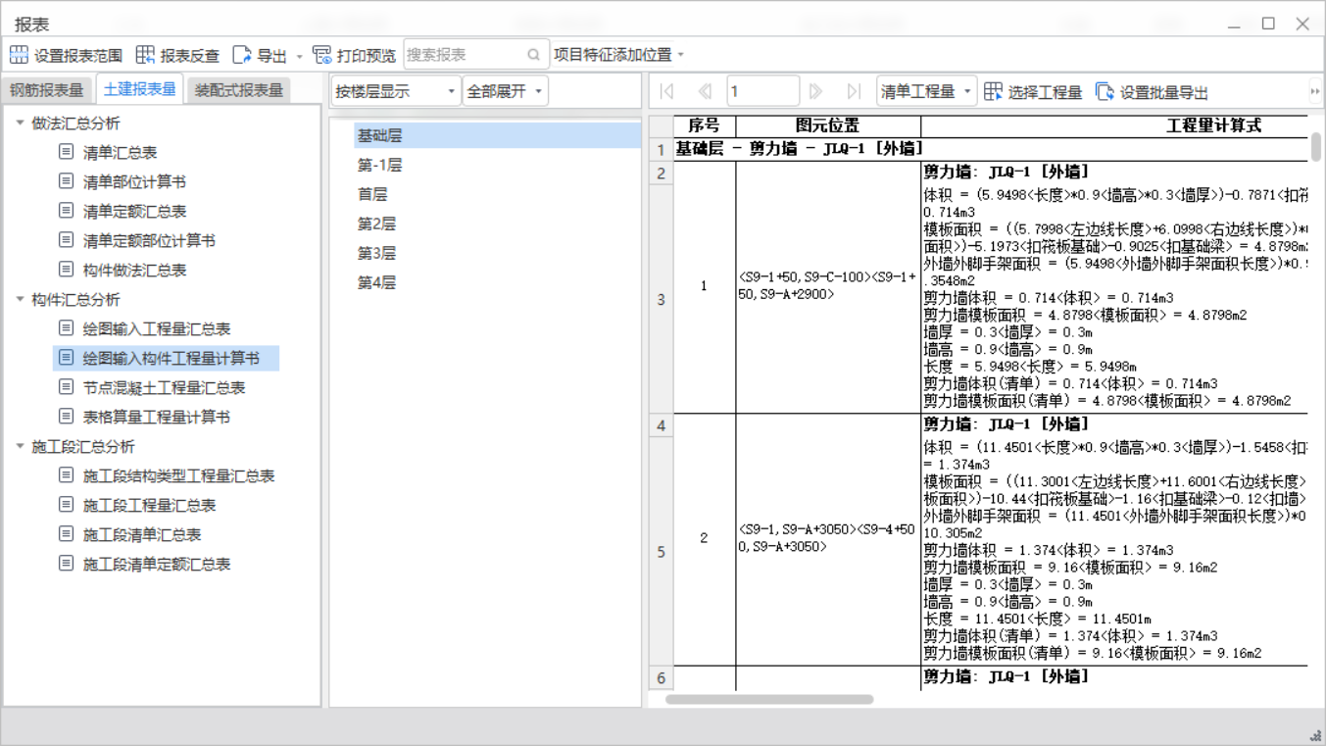Click the 设置报表范围 toolbar icon
Viewport: 1326px width, 746px height.
[x=20, y=55]
